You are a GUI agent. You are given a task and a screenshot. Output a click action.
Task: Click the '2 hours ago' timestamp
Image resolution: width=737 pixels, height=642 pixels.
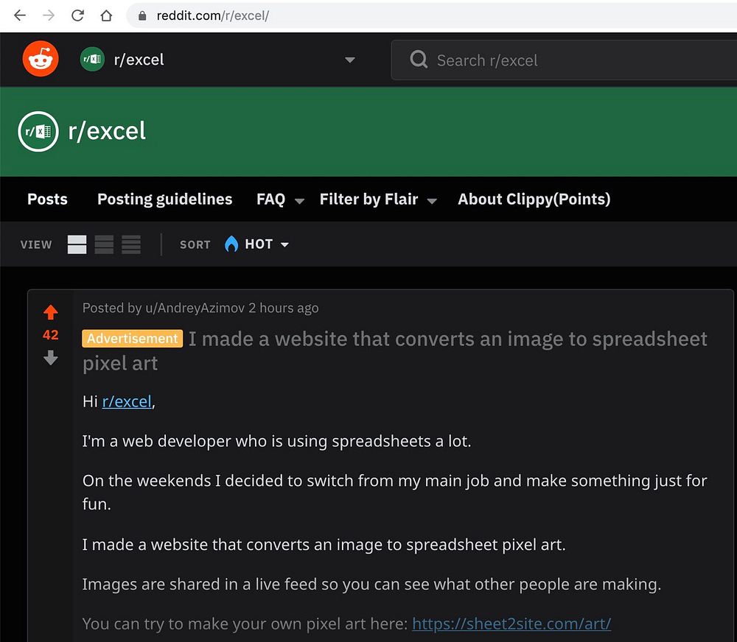coord(284,308)
